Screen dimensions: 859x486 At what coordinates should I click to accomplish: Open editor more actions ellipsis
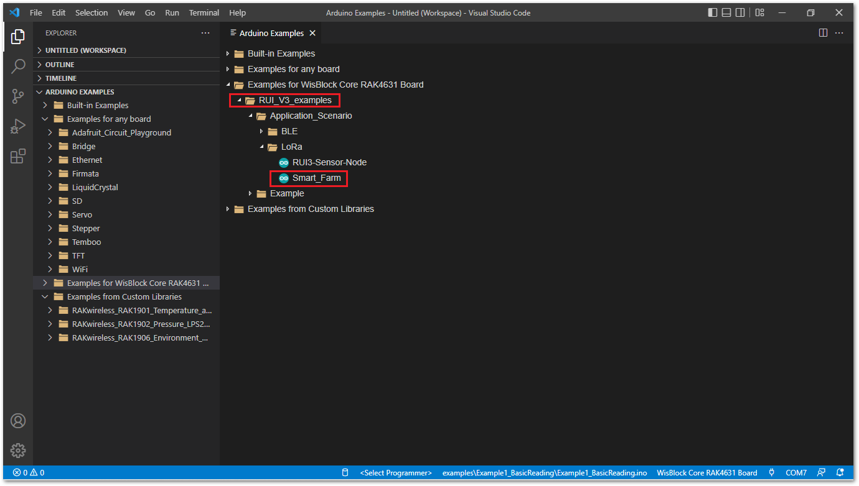(x=839, y=33)
